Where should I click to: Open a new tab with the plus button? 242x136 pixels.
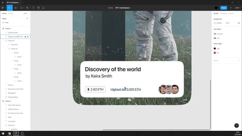coord(23,3)
